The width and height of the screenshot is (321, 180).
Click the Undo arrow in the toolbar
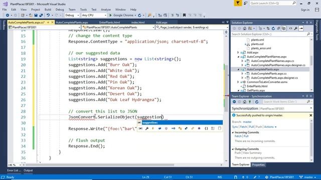(x=48, y=15)
